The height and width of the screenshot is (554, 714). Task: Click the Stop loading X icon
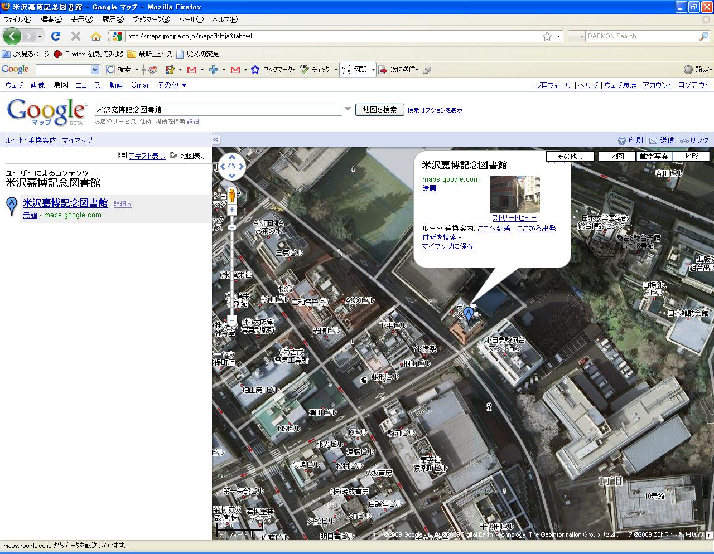(76, 36)
